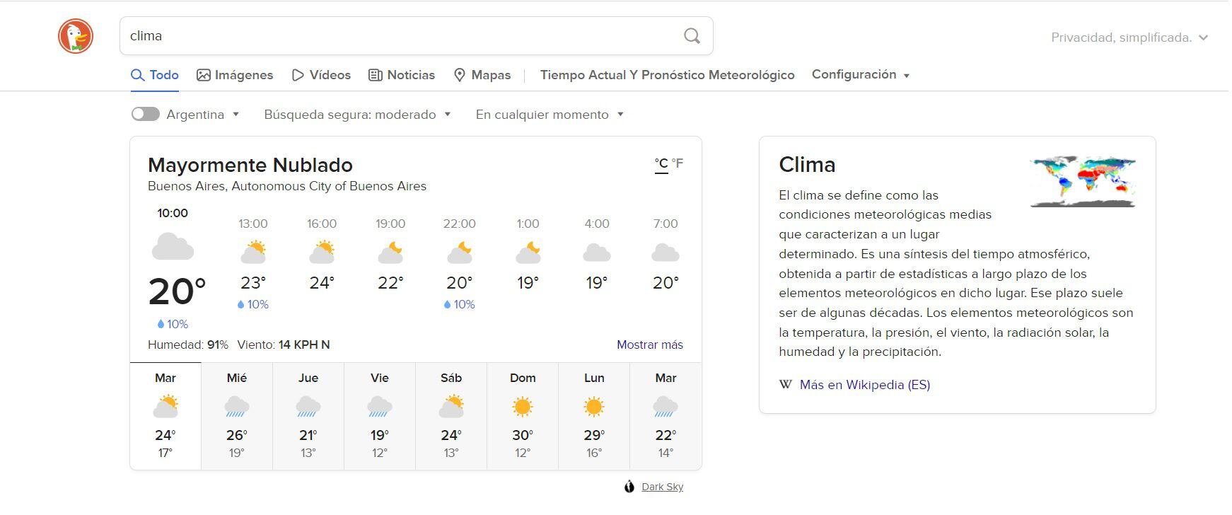Select Sunday sunny forecast icon
The height and width of the screenshot is (515, 1232).
[523, 407]
